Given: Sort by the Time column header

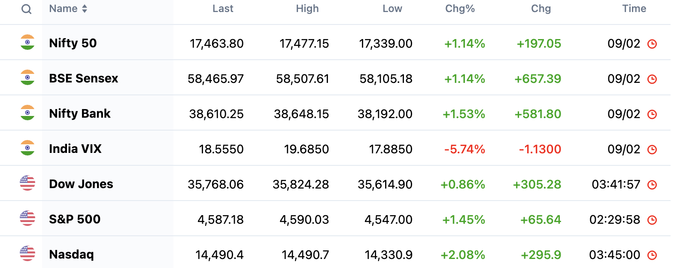Looking at the screenshot, I should 634,9.
